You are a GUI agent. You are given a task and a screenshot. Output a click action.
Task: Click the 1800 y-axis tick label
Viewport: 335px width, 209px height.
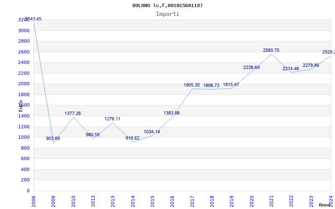pyautogui.click(x=24, y=94)
